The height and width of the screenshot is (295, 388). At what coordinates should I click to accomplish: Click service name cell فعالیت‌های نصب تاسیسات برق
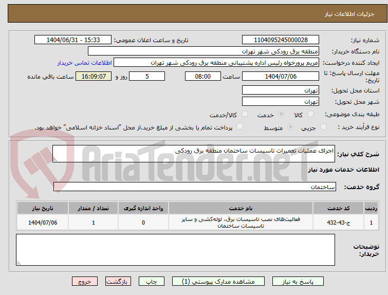[241, 223]
